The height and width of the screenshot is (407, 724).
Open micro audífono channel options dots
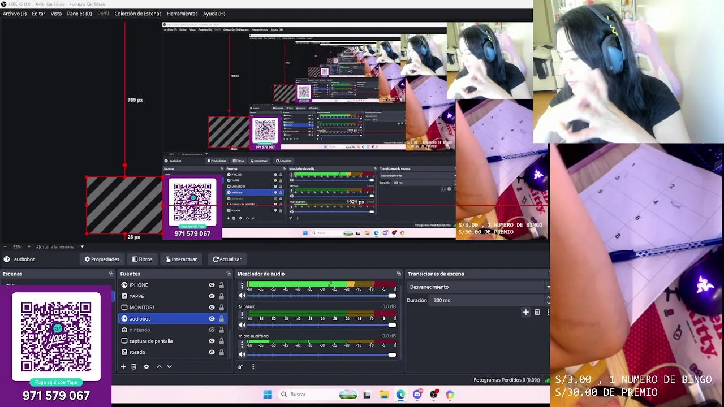coord(242,345)
